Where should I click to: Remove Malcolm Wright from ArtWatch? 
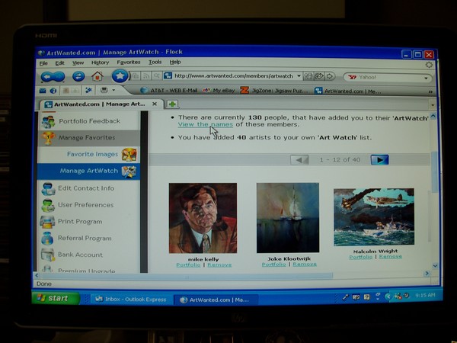tap(391, 256)
